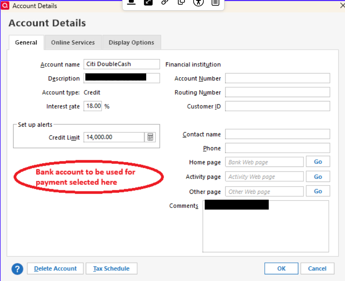Viewport: 345px width, 281px height.
Task: Click the Comments label
Action: (x=184, y=206)
